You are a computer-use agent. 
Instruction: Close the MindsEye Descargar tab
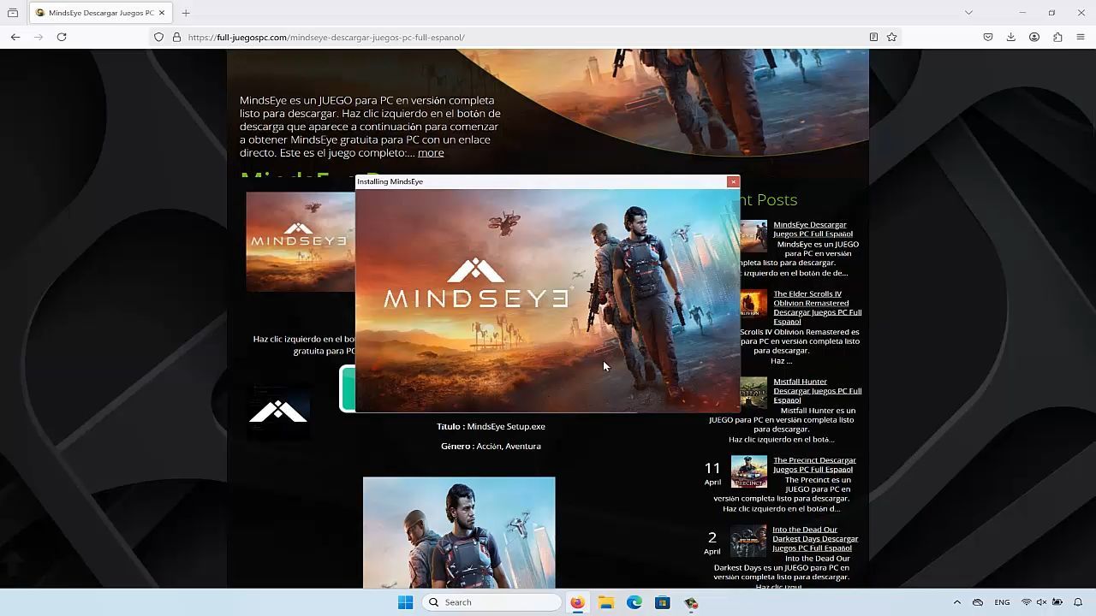[x=161, y=13]
